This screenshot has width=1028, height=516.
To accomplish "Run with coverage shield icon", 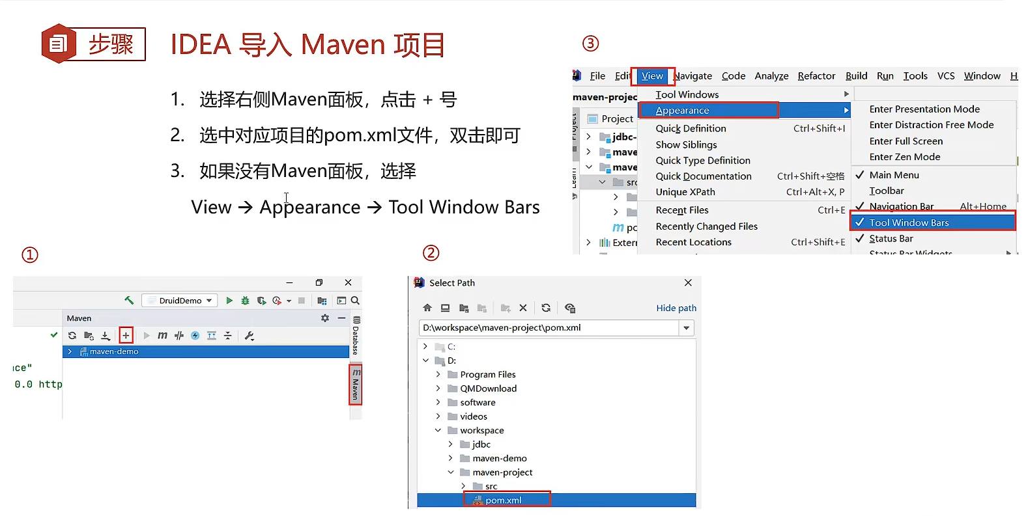I will point(261,301).
